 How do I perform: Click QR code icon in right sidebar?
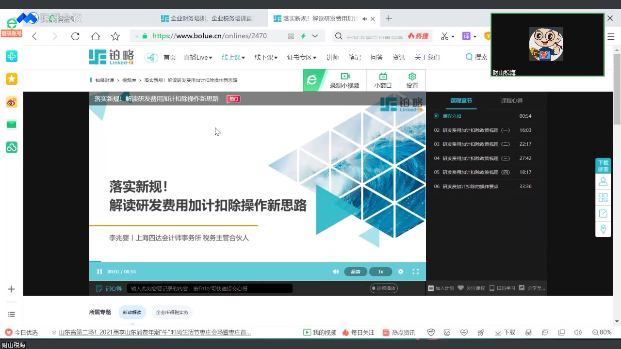coord(603,197)
